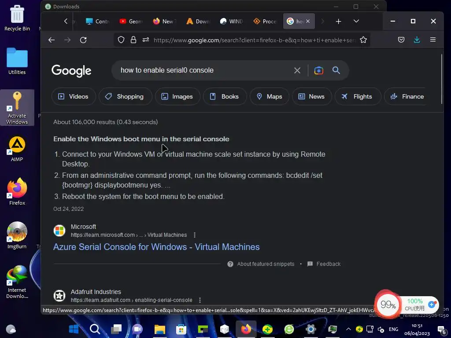Filter results by Books

tap(225, 96)
